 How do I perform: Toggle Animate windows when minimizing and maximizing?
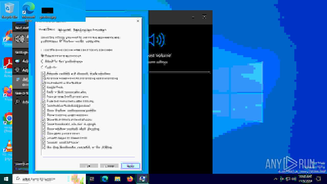point(44,78)
